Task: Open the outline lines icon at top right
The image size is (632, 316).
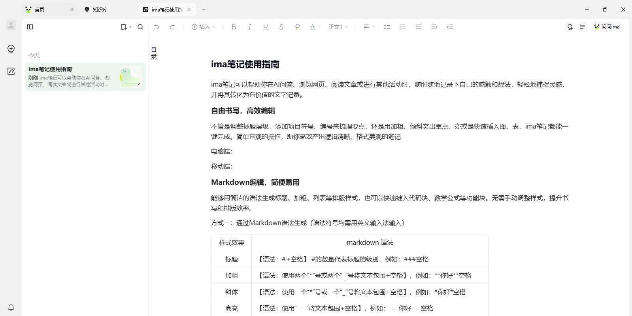Action: pyautogui.click(x=583, y=27)
